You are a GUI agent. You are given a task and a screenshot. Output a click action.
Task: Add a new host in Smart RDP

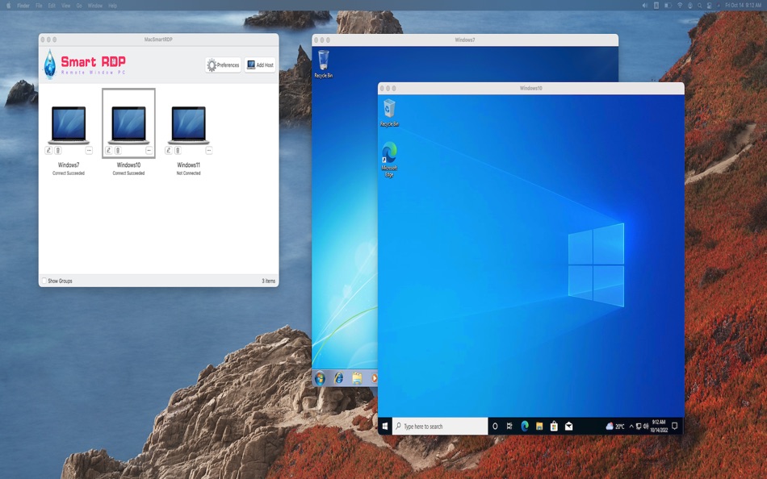[x=260, y=65]
